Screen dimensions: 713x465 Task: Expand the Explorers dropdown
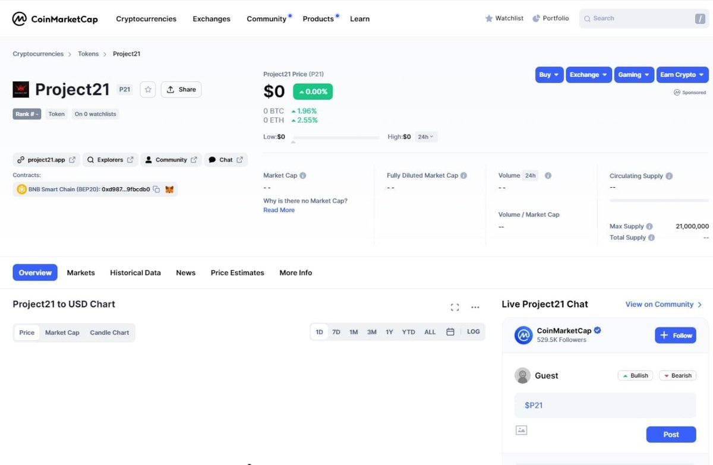point(111,160)
